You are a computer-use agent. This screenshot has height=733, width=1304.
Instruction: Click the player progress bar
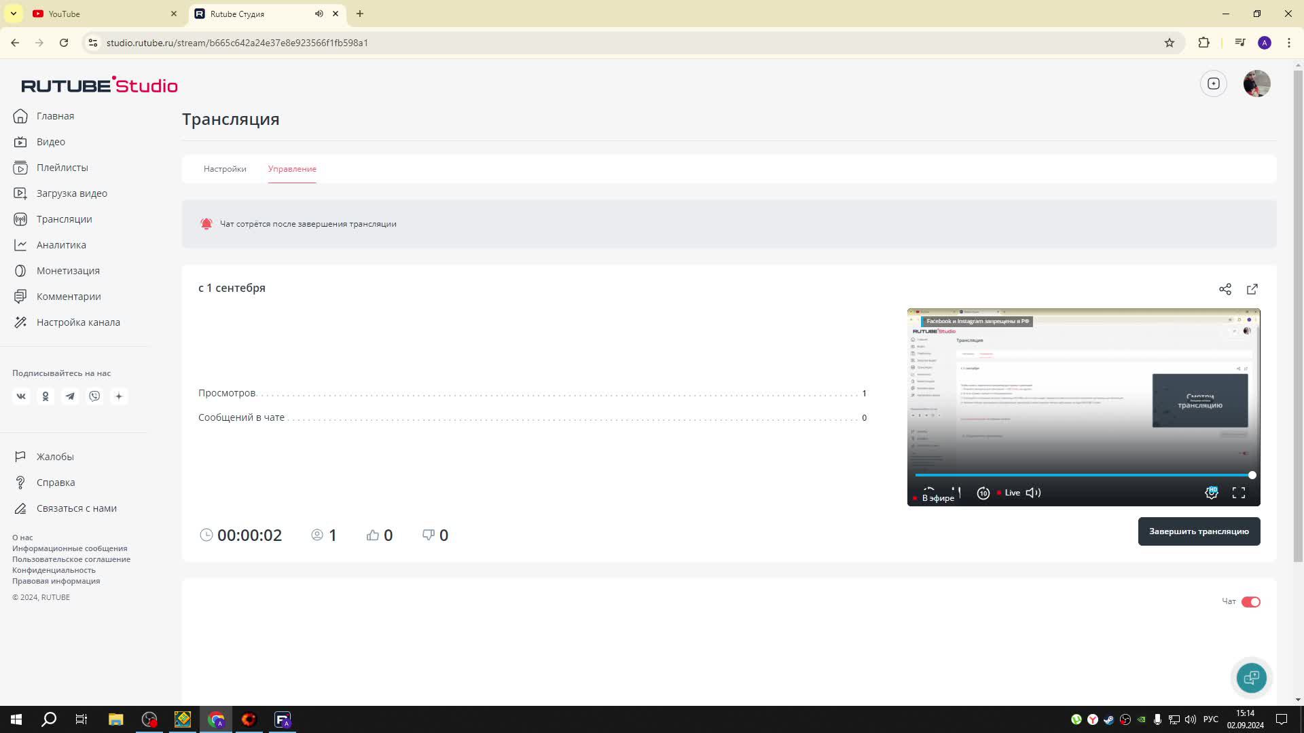(1083, 475)
